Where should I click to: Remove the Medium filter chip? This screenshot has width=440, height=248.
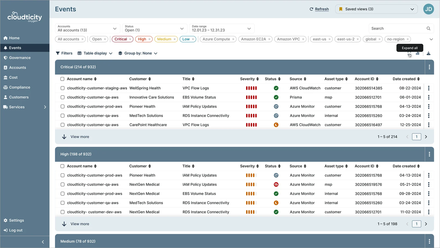(175, 39)
